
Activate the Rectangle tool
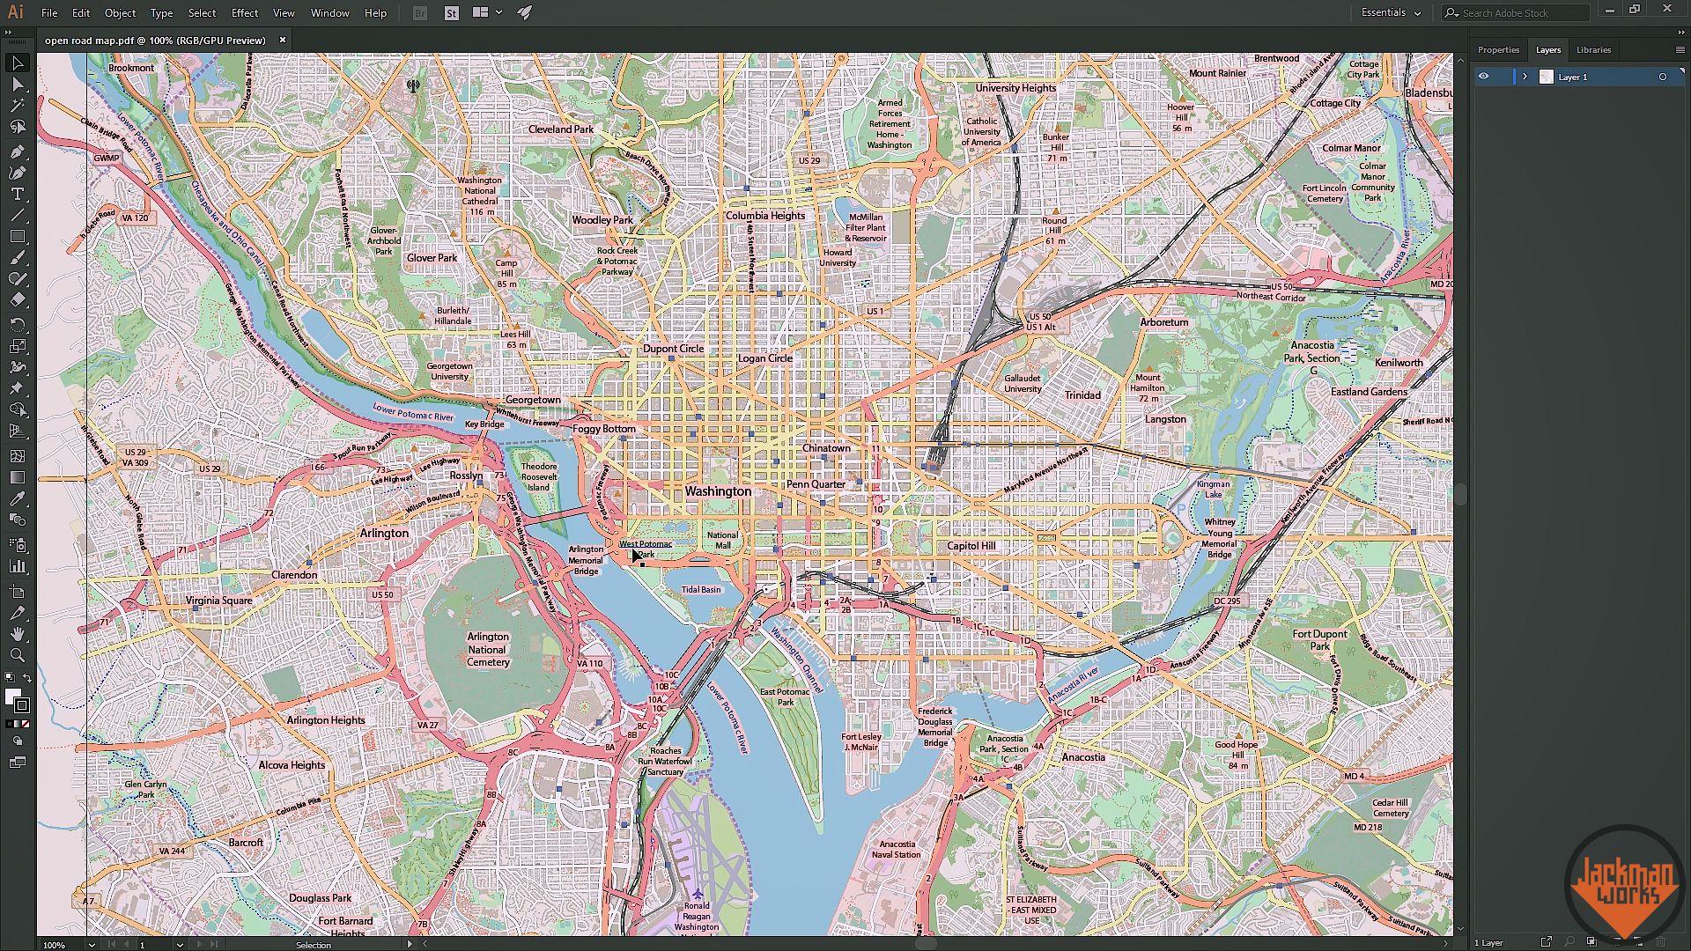[x=17, y=236]
